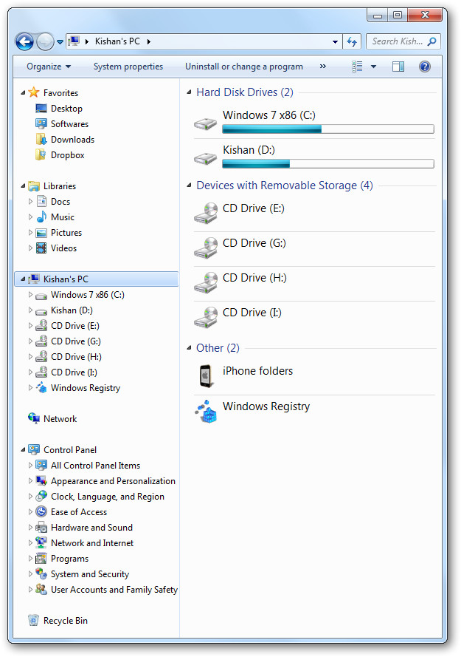This screenshot has height=657, width=461.
Task: Collapse the Control Panel tree node
Action: click(x=23, y=449)
